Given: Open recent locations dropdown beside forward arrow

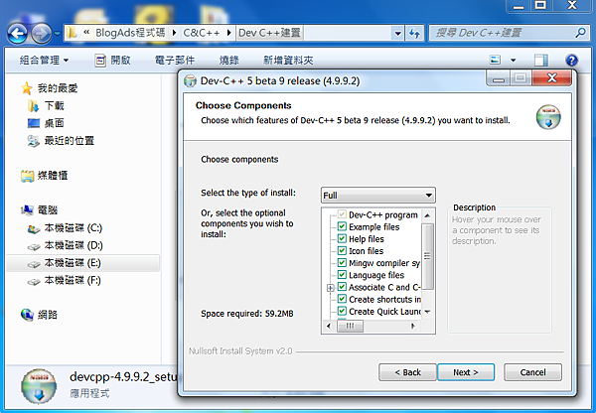Looking at the screenshot, I should coord(57,34).
